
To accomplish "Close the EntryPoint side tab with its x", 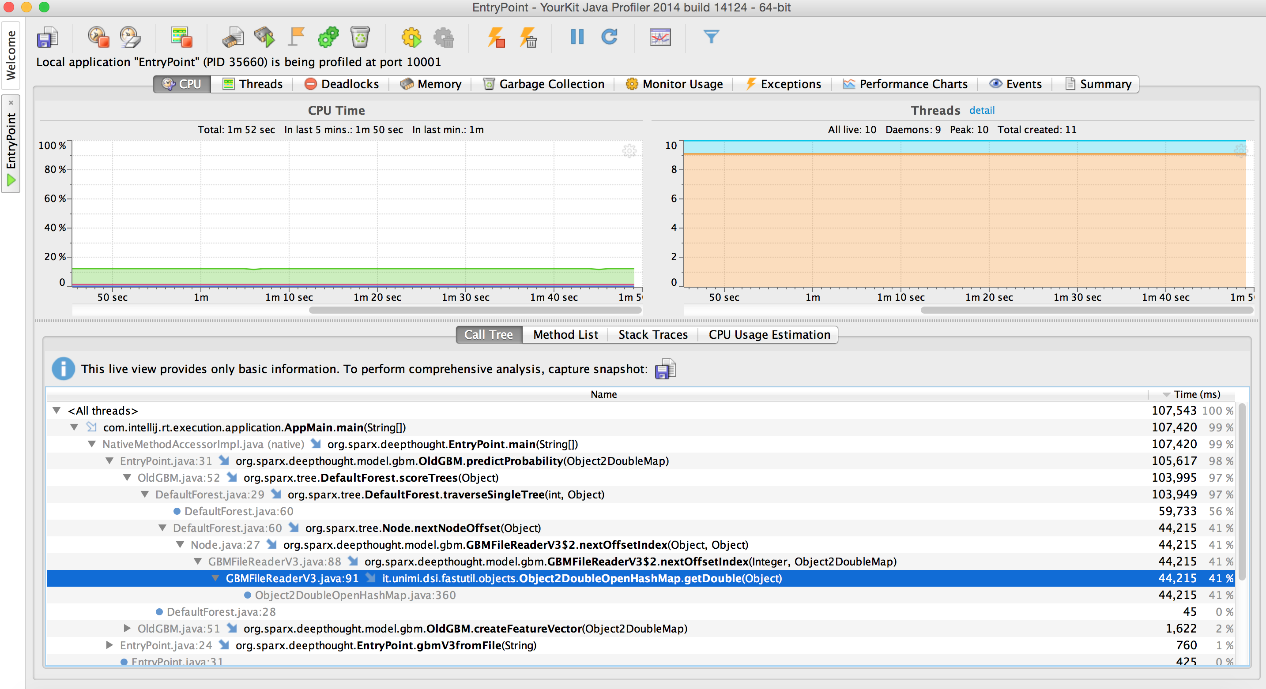I will [x=11, y=103].
